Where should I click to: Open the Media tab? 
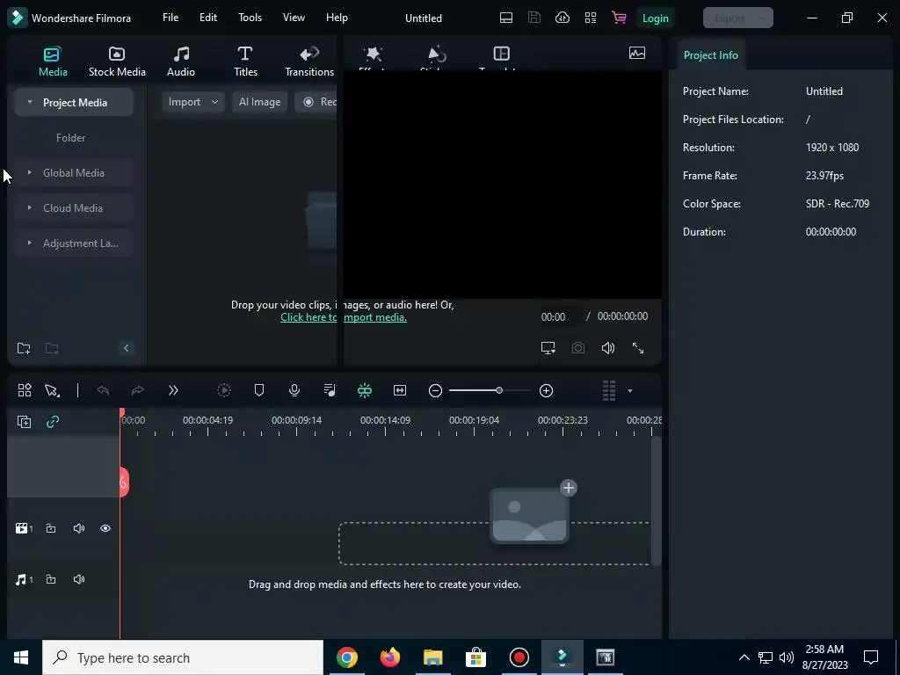[53, 62]
